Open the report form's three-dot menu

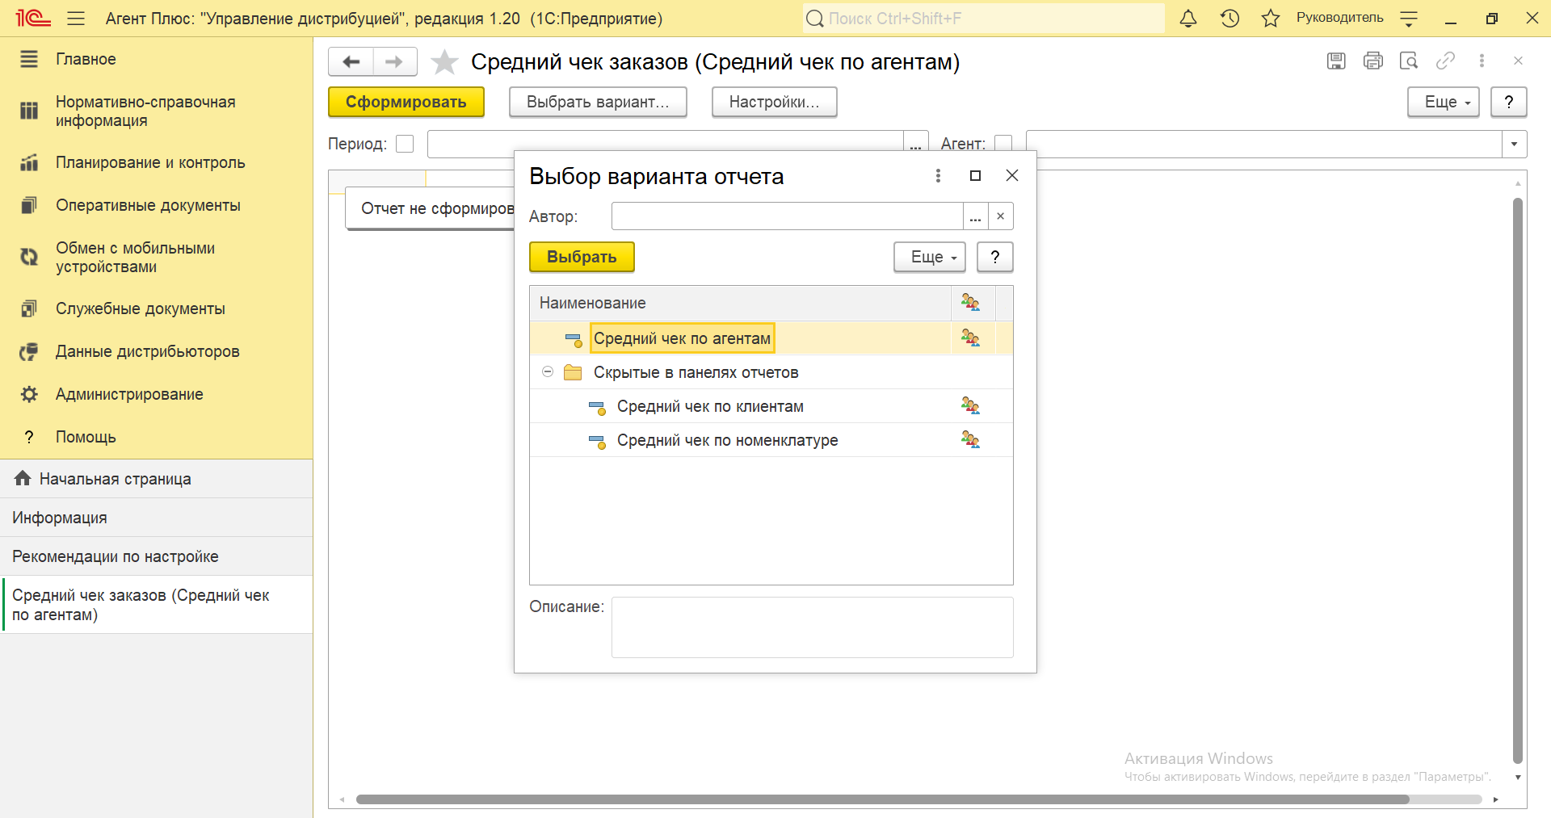(1482, 61)
